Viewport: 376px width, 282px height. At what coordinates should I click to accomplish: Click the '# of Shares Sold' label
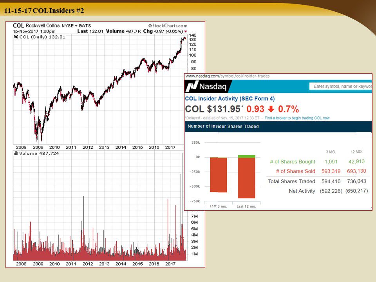(x=295, y=171)
